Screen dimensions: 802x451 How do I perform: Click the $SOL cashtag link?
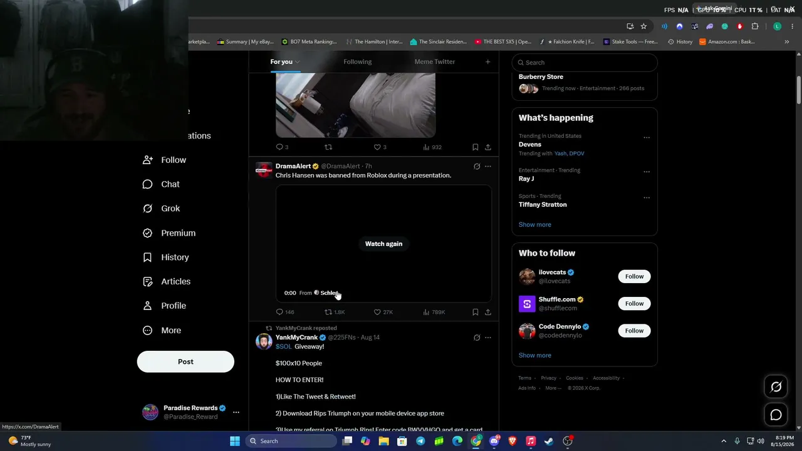point(284,346)
